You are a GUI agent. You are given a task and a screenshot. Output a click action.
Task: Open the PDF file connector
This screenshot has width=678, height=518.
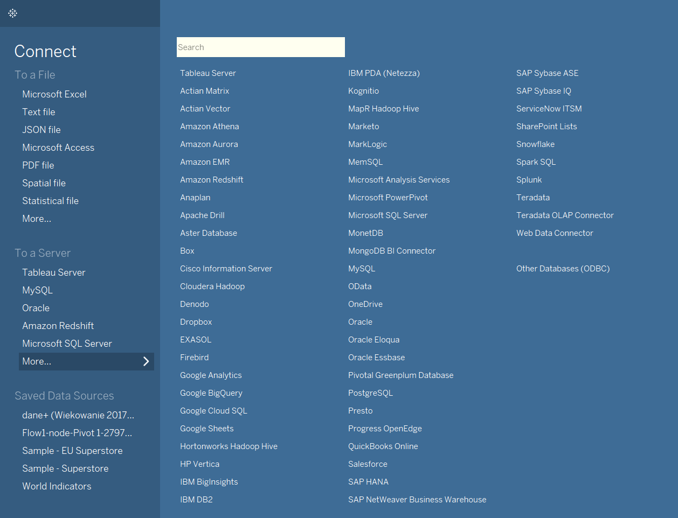(38, 165)
